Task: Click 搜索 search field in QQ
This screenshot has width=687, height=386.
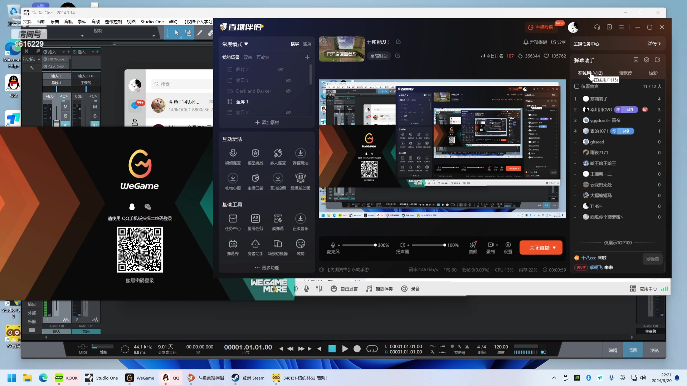Action: coord(182,84)
